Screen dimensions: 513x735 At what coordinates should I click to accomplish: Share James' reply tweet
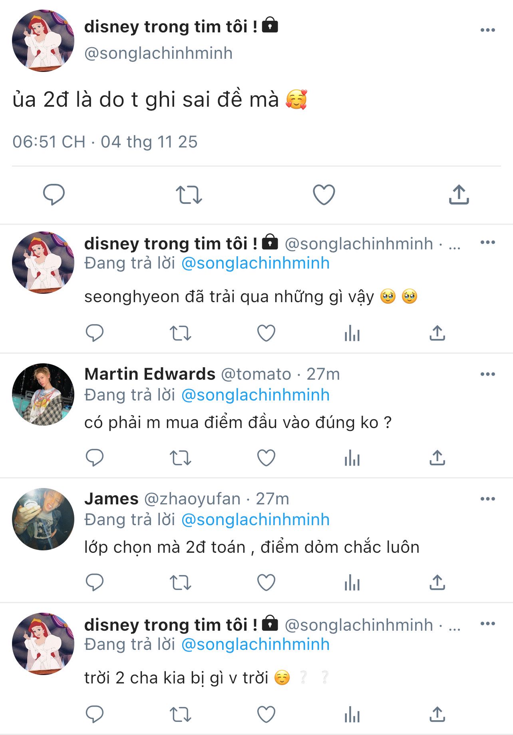tap(437, 583)
